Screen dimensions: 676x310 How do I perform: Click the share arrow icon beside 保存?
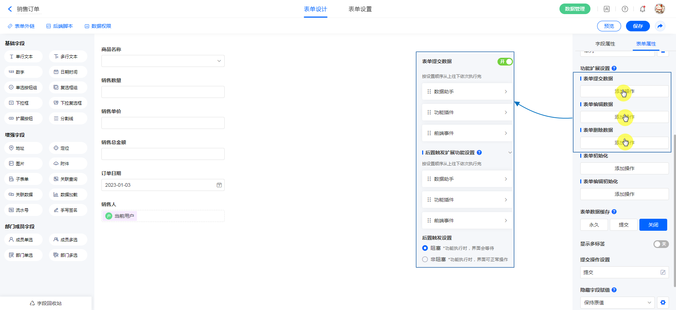click(660, 26)
